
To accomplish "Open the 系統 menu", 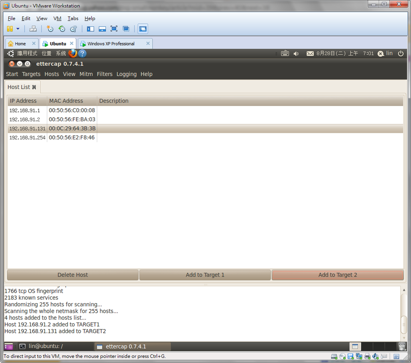I will click(61, 53).
